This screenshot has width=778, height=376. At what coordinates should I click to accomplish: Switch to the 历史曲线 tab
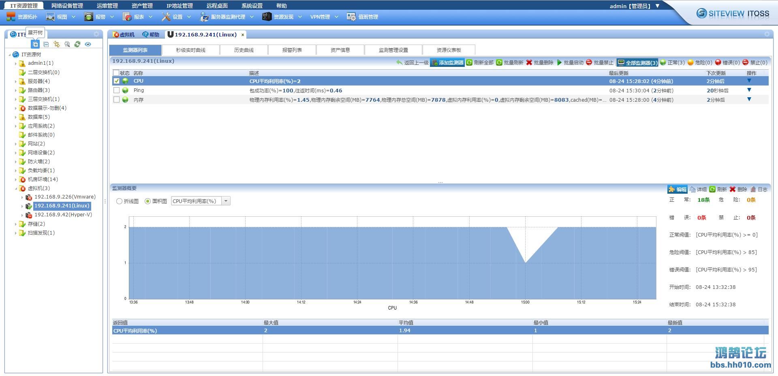(x=244, y=50)
